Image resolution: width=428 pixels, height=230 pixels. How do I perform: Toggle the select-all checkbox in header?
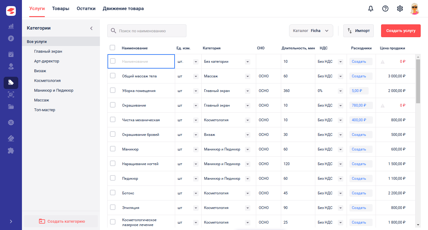(x=112, y=48)
